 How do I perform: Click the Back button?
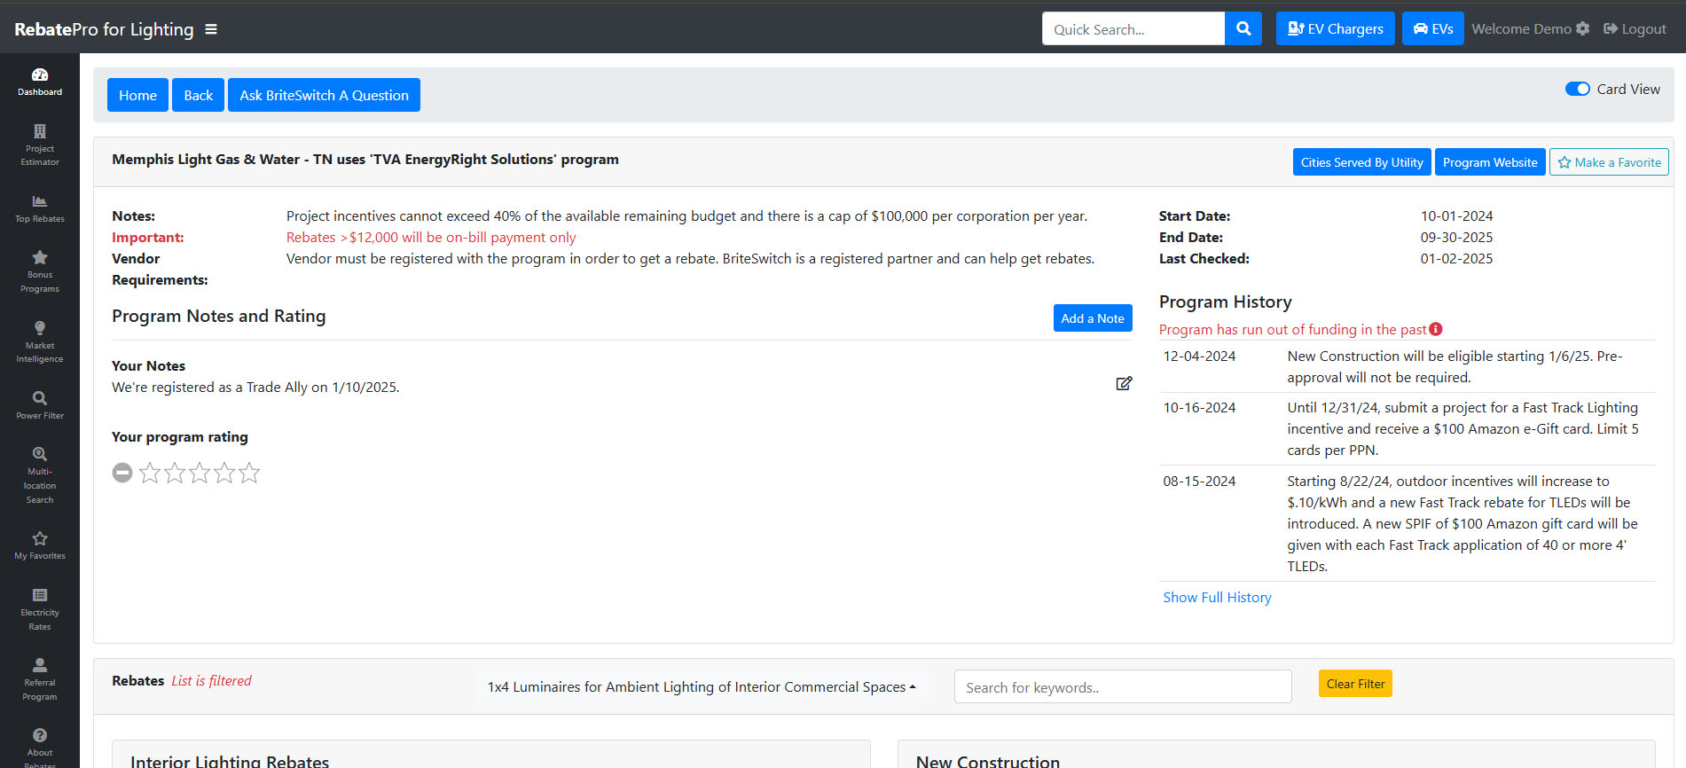(198, 95)
